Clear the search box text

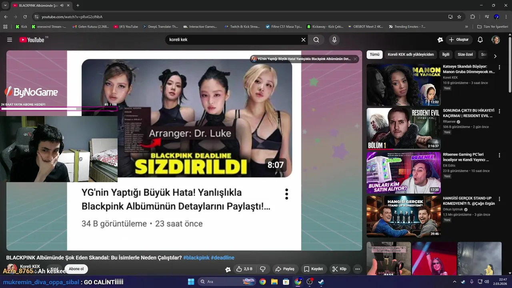pyautogui.click(x=303, y=40)
